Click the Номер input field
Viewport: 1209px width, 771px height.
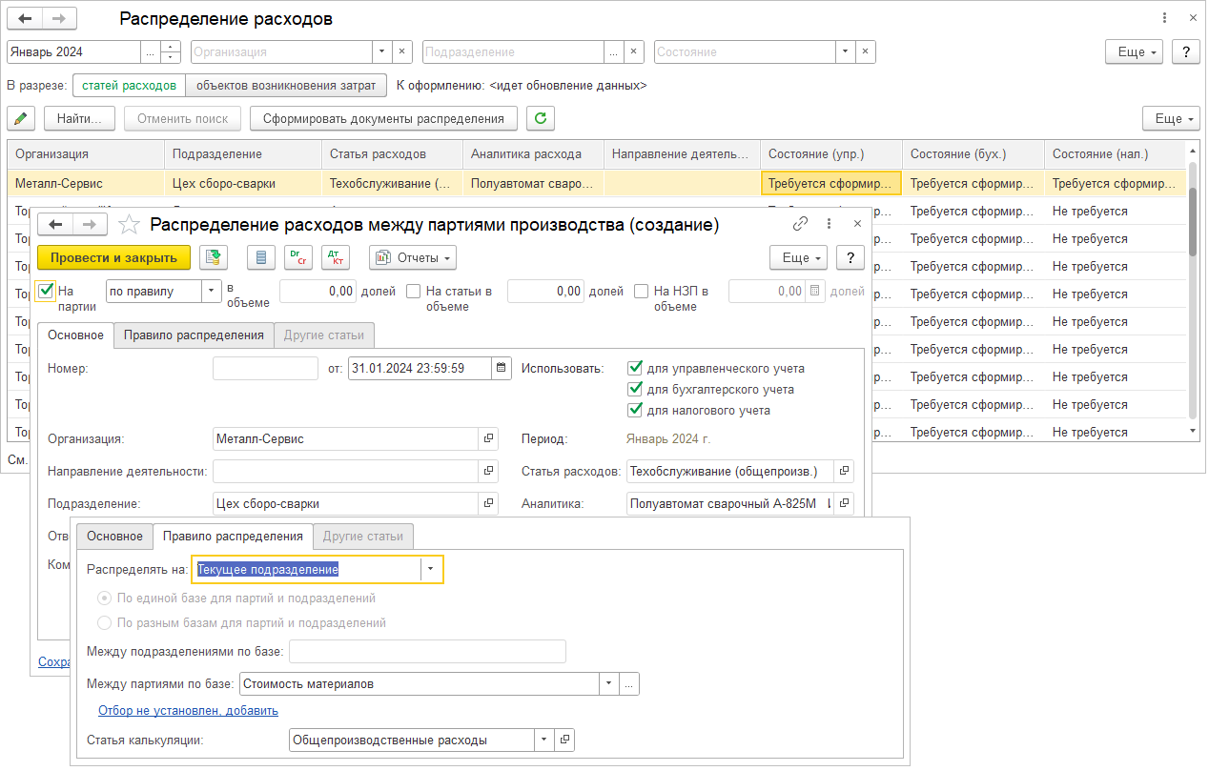pos(265,368)
